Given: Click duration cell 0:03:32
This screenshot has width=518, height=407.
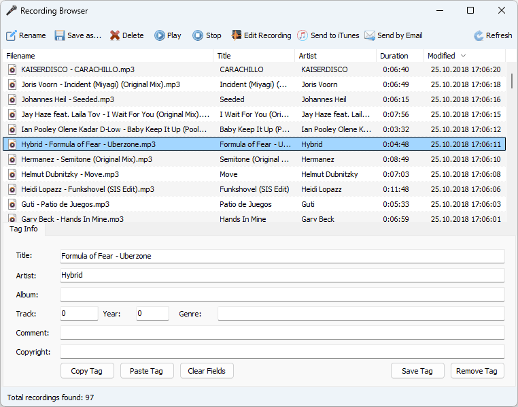Looking at the screenshot, I should 396,129.
